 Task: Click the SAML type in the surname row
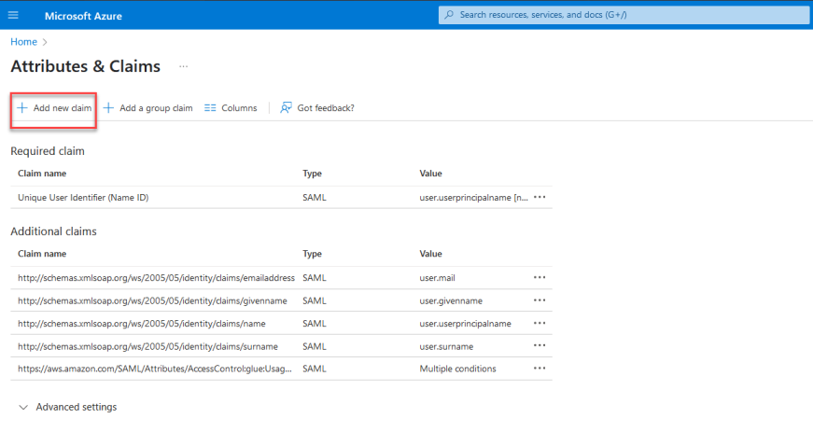[315, 346]
